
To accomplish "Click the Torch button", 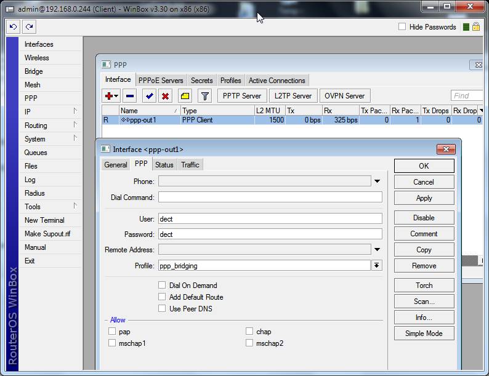I will coord(424,285).
